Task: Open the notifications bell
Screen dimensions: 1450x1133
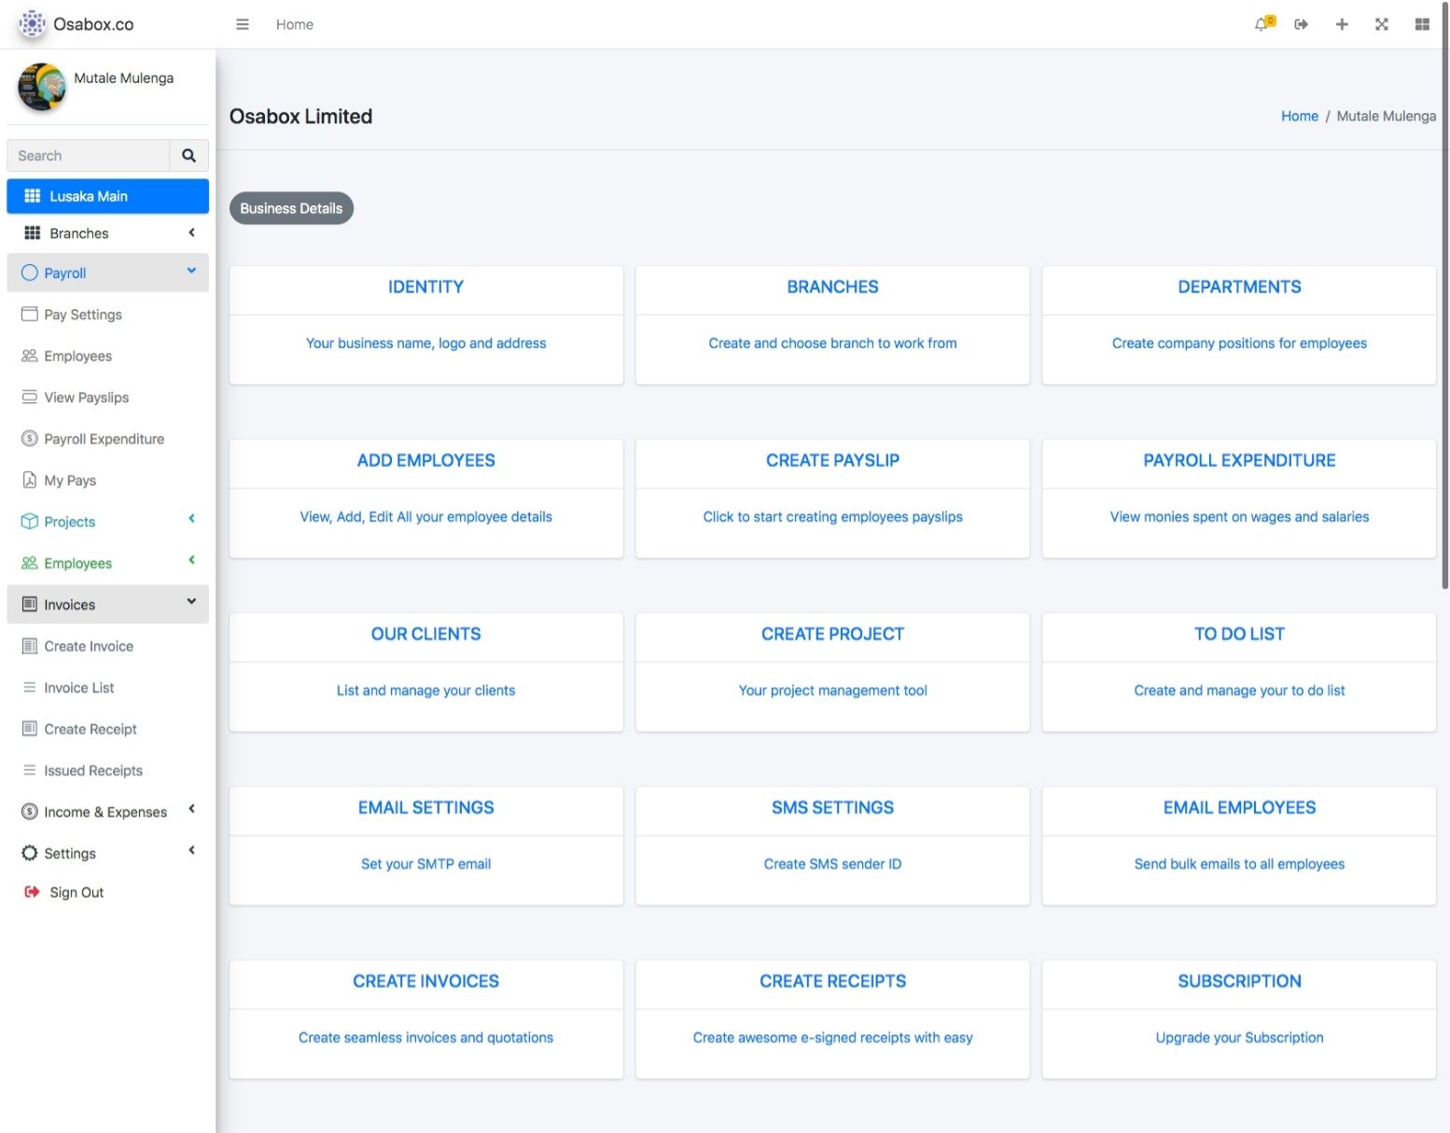Action: click(x=1263, y=24)
